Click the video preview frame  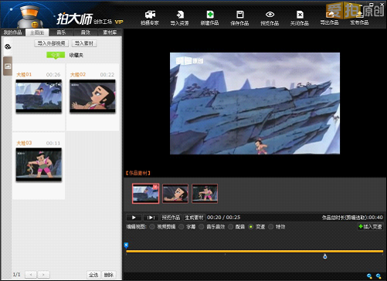click(255, 103)
